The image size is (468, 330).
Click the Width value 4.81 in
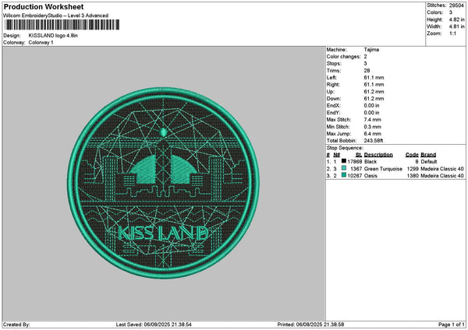[x=456, y=26]
